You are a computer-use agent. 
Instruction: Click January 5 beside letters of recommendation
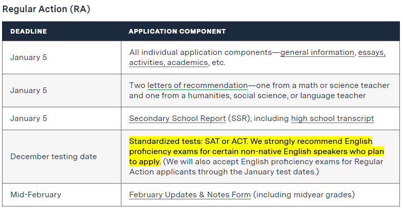tap(29, 91)
